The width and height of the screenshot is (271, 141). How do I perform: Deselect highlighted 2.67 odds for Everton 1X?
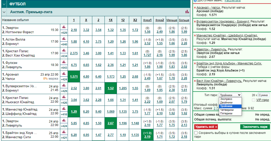(x=111, y=123)
